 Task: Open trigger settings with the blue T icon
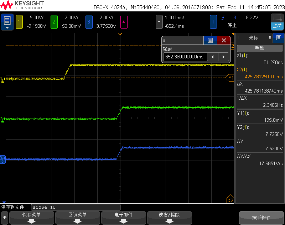point(213,22)
